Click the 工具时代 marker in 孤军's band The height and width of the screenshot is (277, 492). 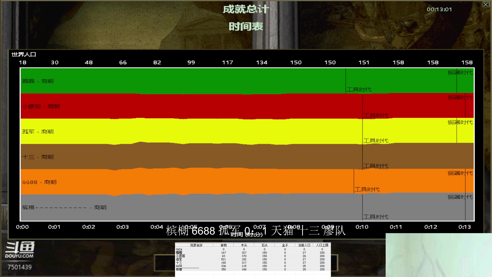coord(376,141)
